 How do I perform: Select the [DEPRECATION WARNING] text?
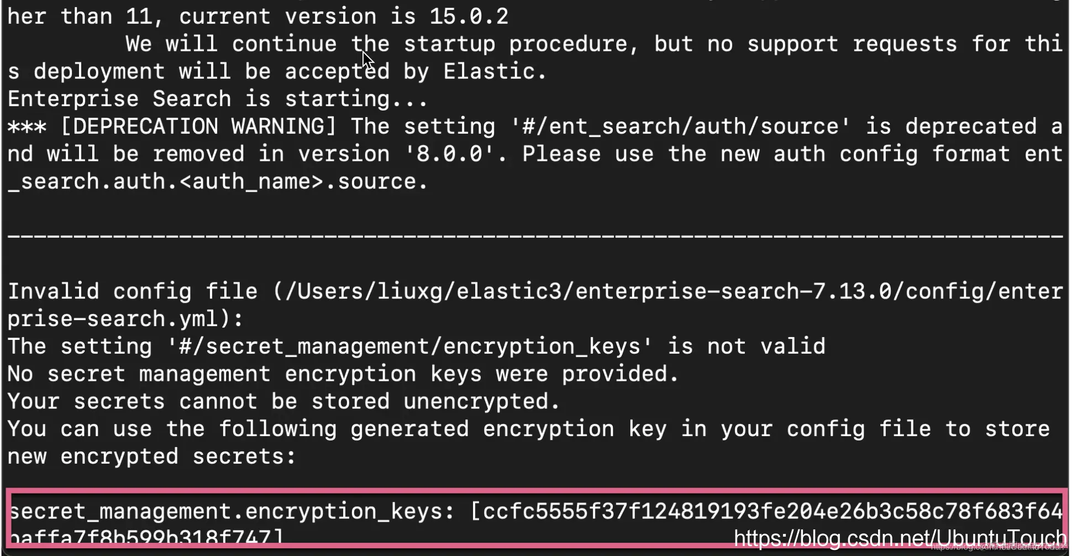[198, 126]
